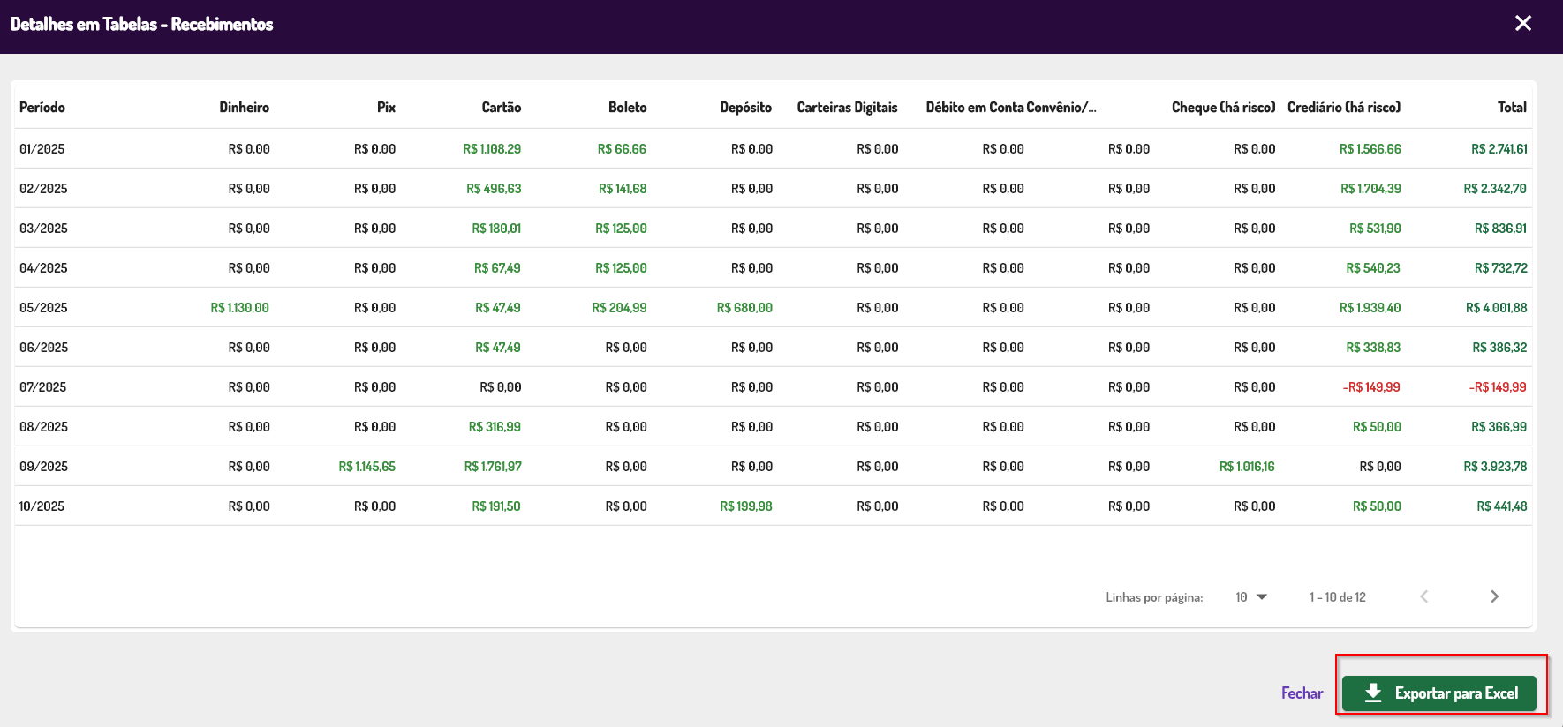Viewport: 1563px width, 727px height.
Task: Click the Total value R$ 386,32
Action: click(1499, 348)
